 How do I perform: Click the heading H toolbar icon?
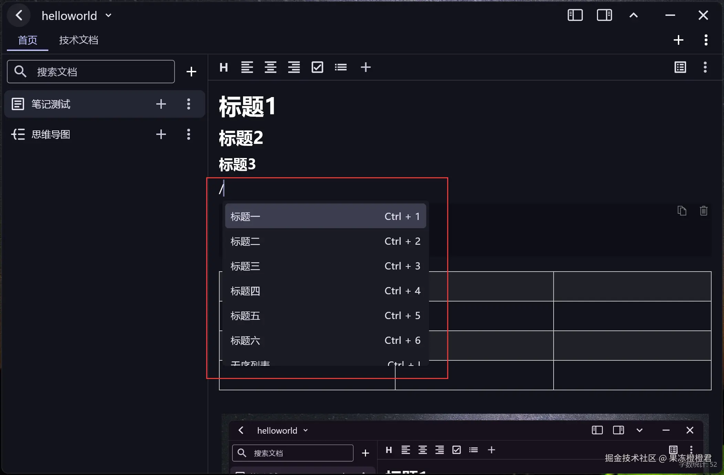[x=223, y=67]
